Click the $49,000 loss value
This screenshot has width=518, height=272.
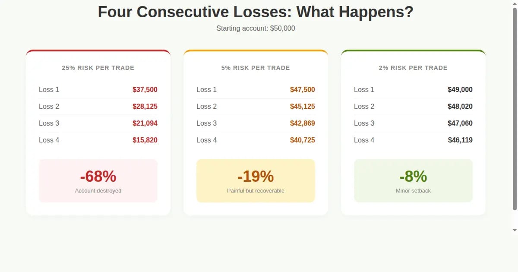click(460, 90)
